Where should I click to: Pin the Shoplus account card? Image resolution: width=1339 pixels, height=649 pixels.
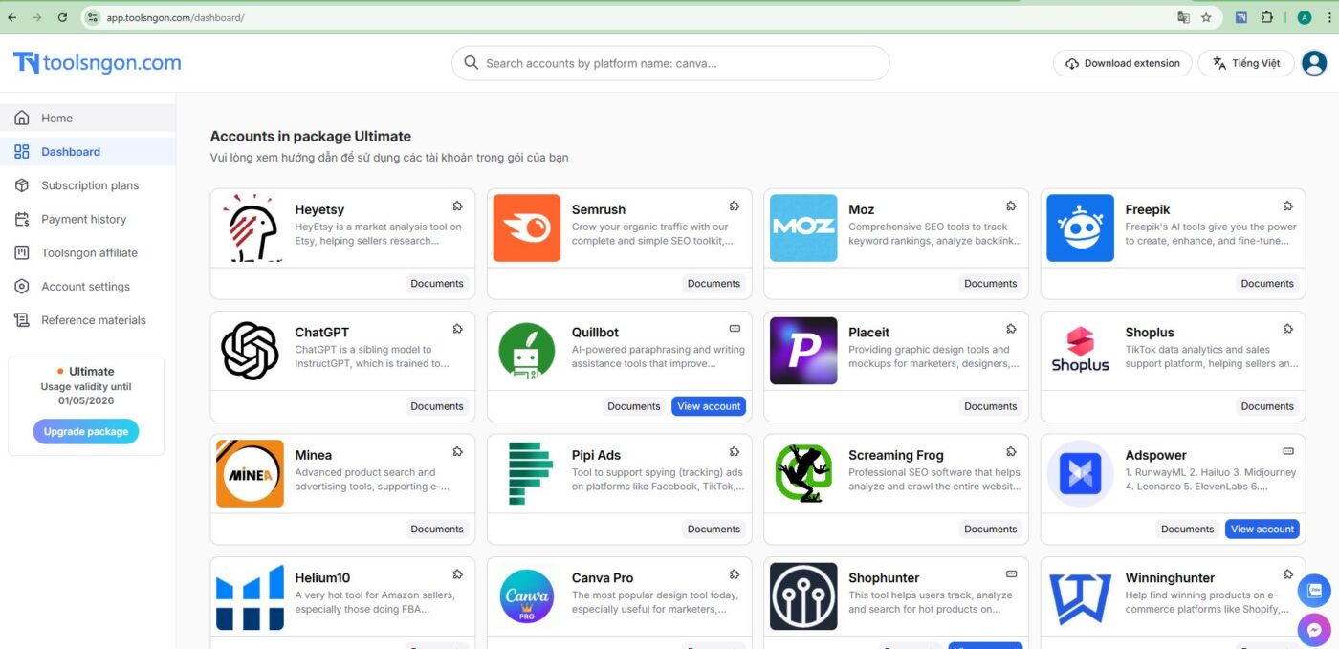pyautogui.click(x=1288, y=328)
